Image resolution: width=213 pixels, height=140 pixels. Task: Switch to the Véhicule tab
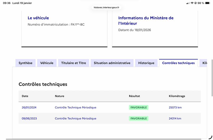pos(47,63)
